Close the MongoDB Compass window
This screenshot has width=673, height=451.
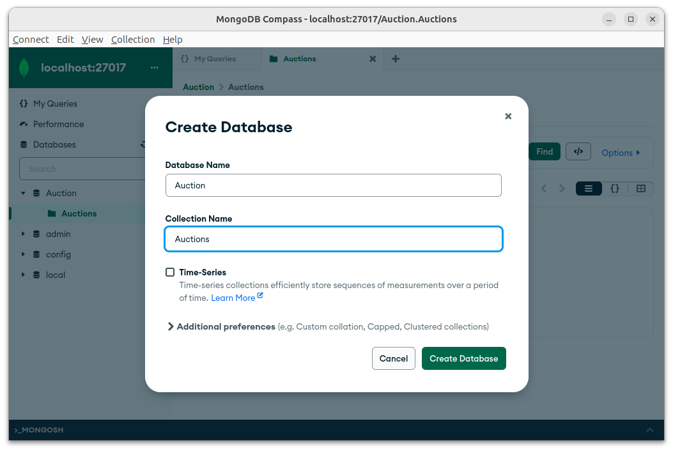click(x=653, y=19)
